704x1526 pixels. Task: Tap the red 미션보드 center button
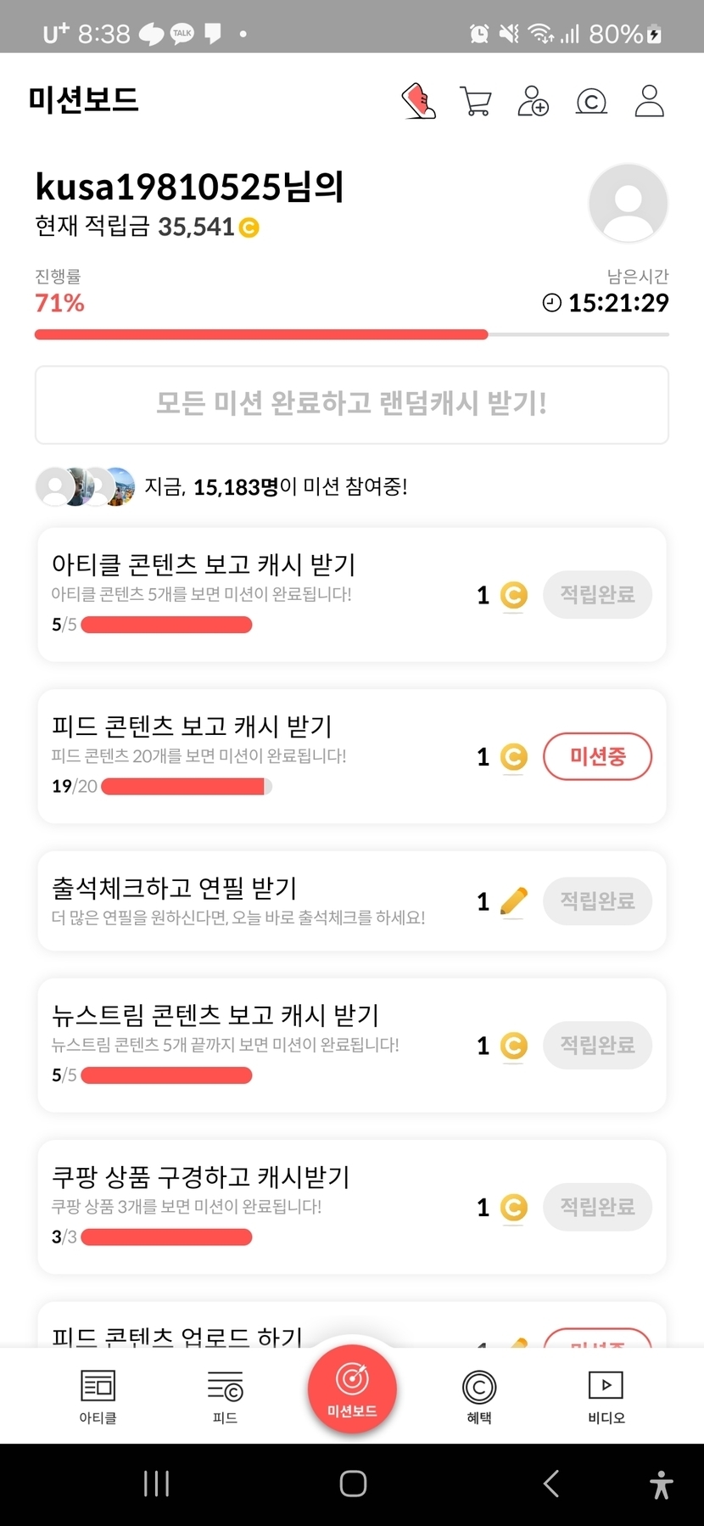tap(352, 1389)
